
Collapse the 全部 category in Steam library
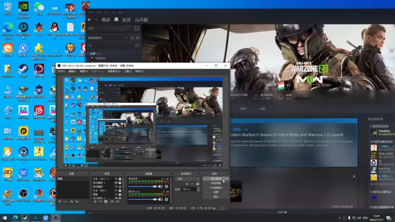coord(88,54)
